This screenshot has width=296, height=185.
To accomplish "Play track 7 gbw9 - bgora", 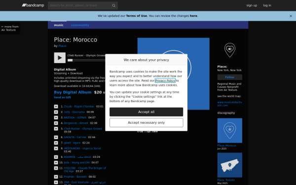I will pyautogui.click(x=56, y=143).
